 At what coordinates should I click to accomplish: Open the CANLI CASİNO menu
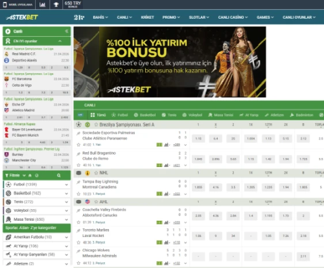(x=233, y=17)
